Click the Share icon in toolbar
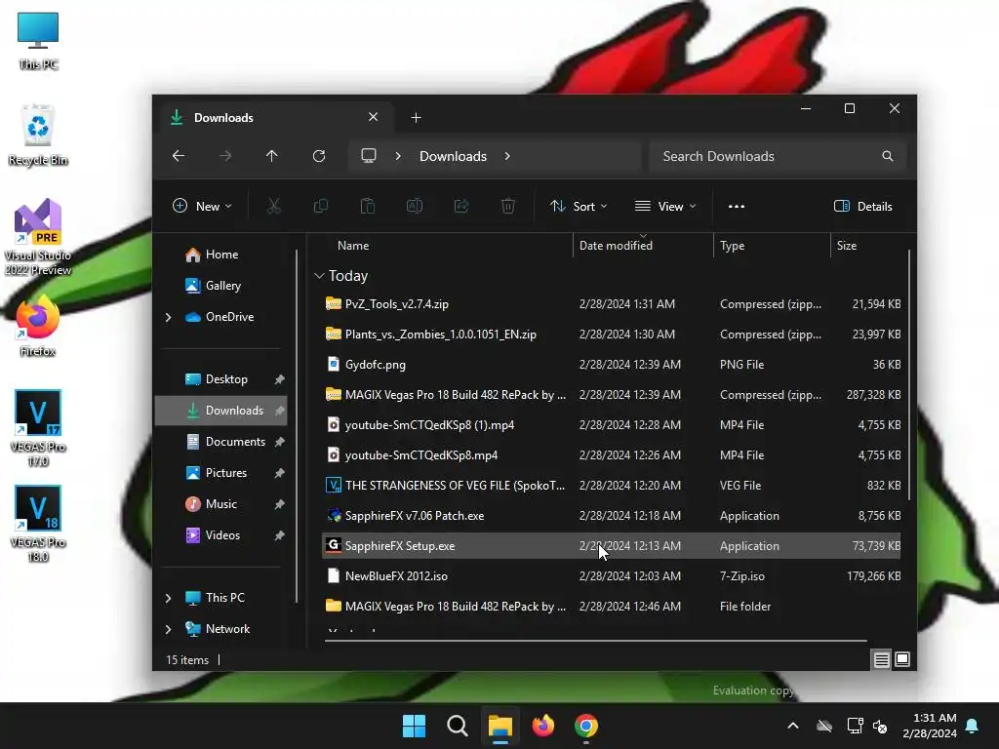Viewport: 999px width, 749px height. click(x=461, y=206)
